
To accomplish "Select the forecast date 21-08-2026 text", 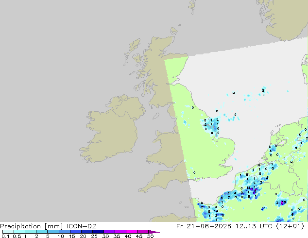I will 209,226.
